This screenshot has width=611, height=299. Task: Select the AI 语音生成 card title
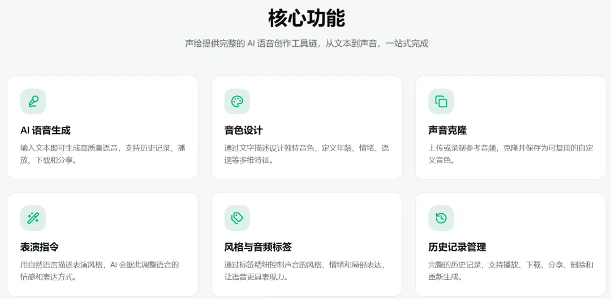tap(45, 131)
